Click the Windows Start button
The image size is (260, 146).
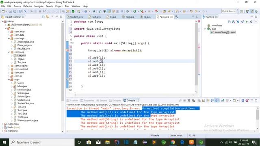(4, 142)
